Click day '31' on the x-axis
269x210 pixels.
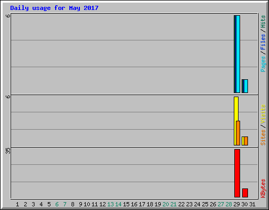pyautogui.click(x=252, y=204)
